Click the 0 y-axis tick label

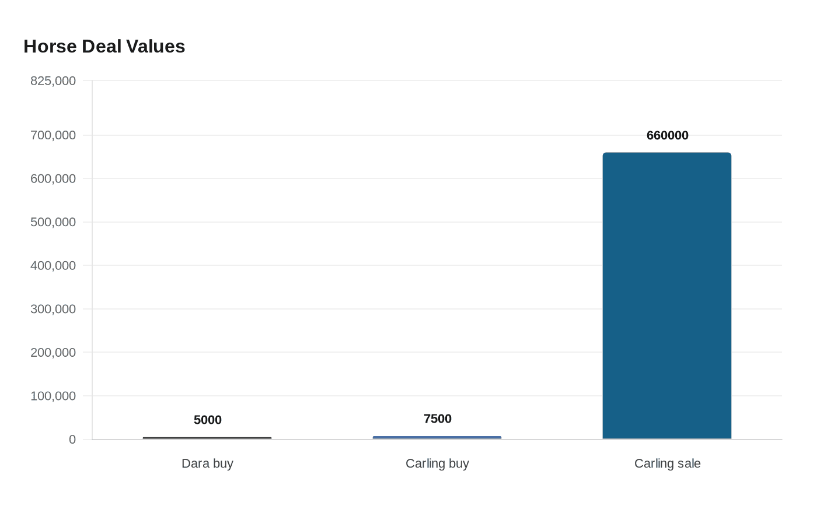click(x=72, y=440)
